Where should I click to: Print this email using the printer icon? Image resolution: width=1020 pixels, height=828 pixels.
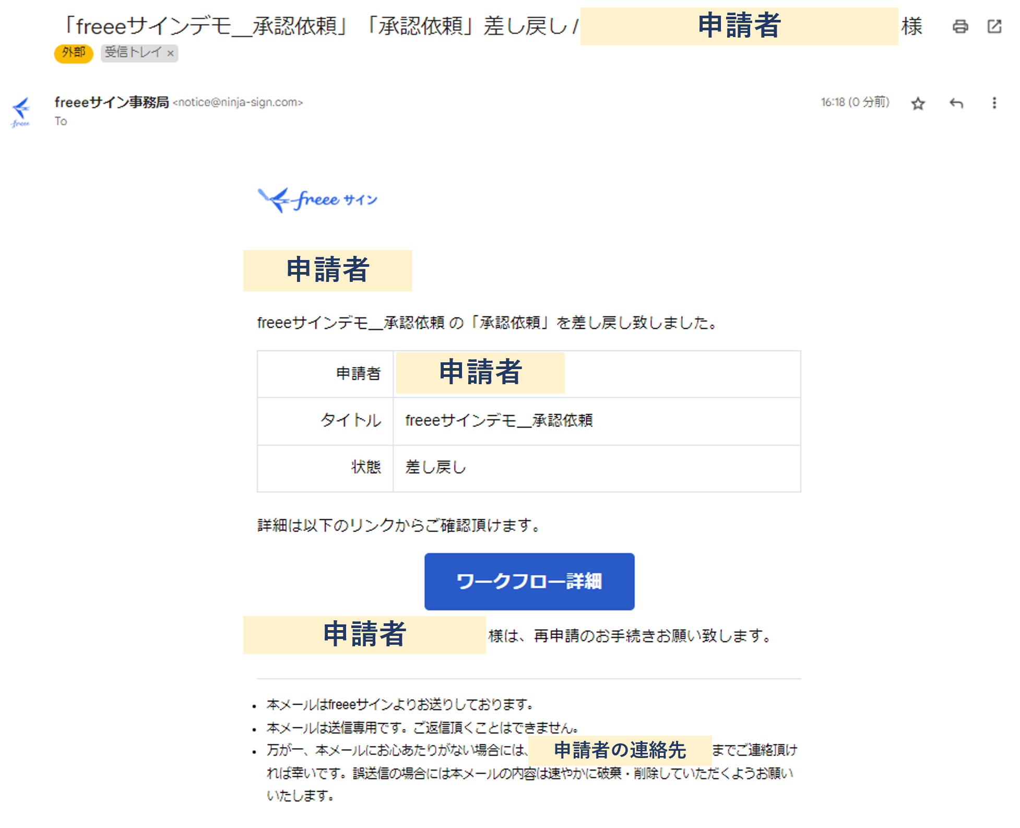point(960,26)
